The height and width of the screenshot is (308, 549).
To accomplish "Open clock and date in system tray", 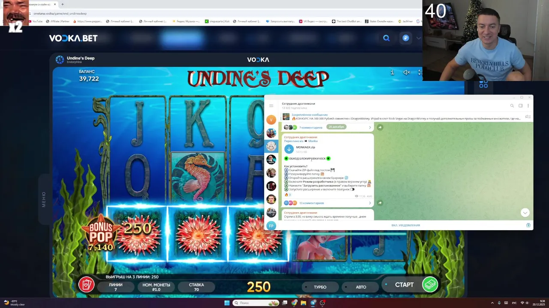I will [539, 303].
